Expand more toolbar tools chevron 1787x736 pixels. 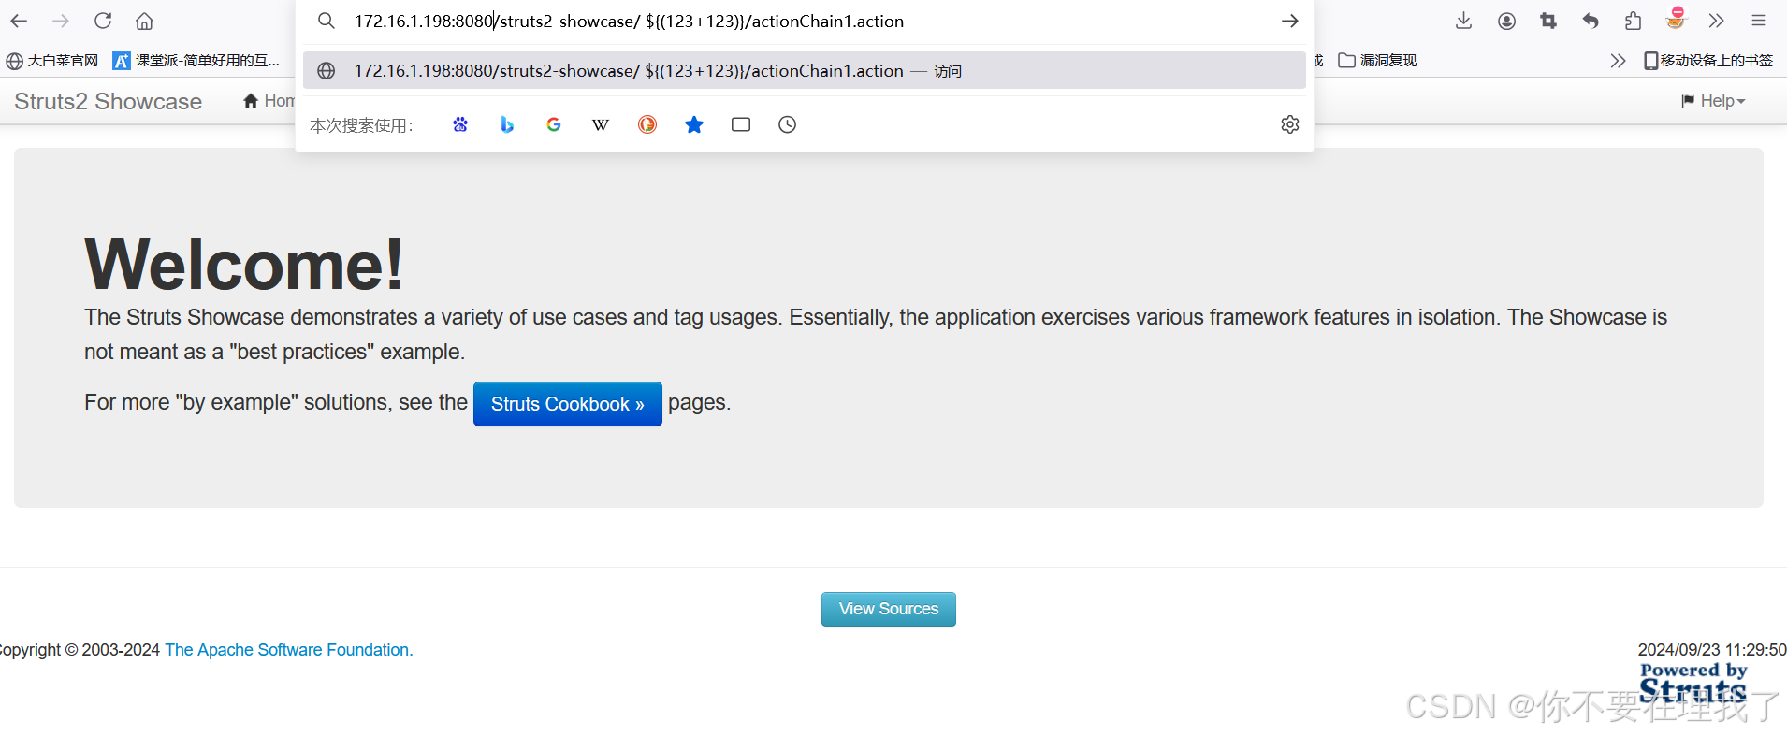click(1716, 21)
